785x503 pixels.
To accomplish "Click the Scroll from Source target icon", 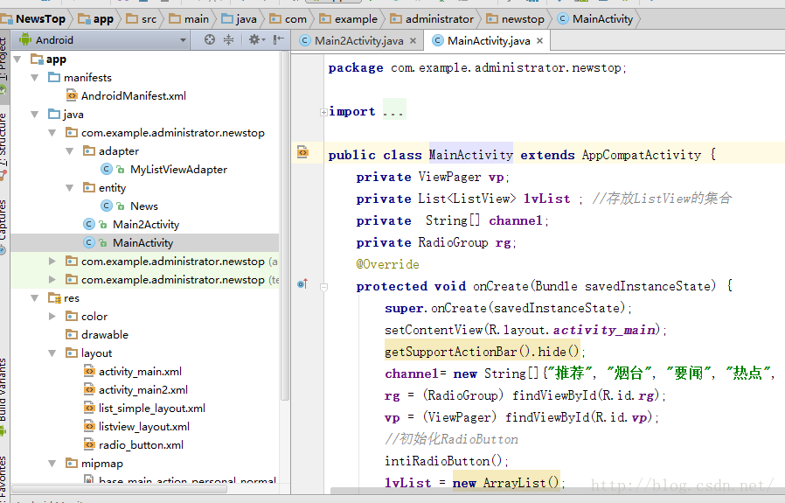I will click(209, 39).
